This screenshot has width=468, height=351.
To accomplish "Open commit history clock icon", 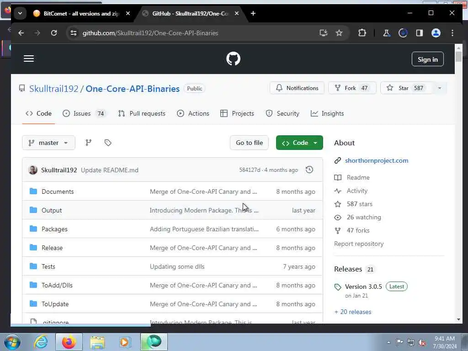I will [x=309, y=170].
